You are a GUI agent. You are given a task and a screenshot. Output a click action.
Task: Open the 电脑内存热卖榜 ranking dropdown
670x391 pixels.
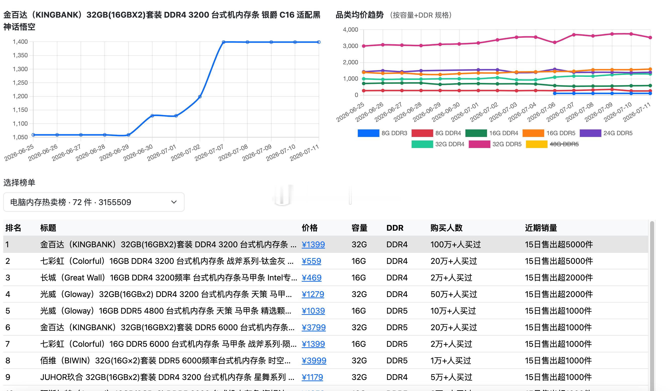click(94, 202)
